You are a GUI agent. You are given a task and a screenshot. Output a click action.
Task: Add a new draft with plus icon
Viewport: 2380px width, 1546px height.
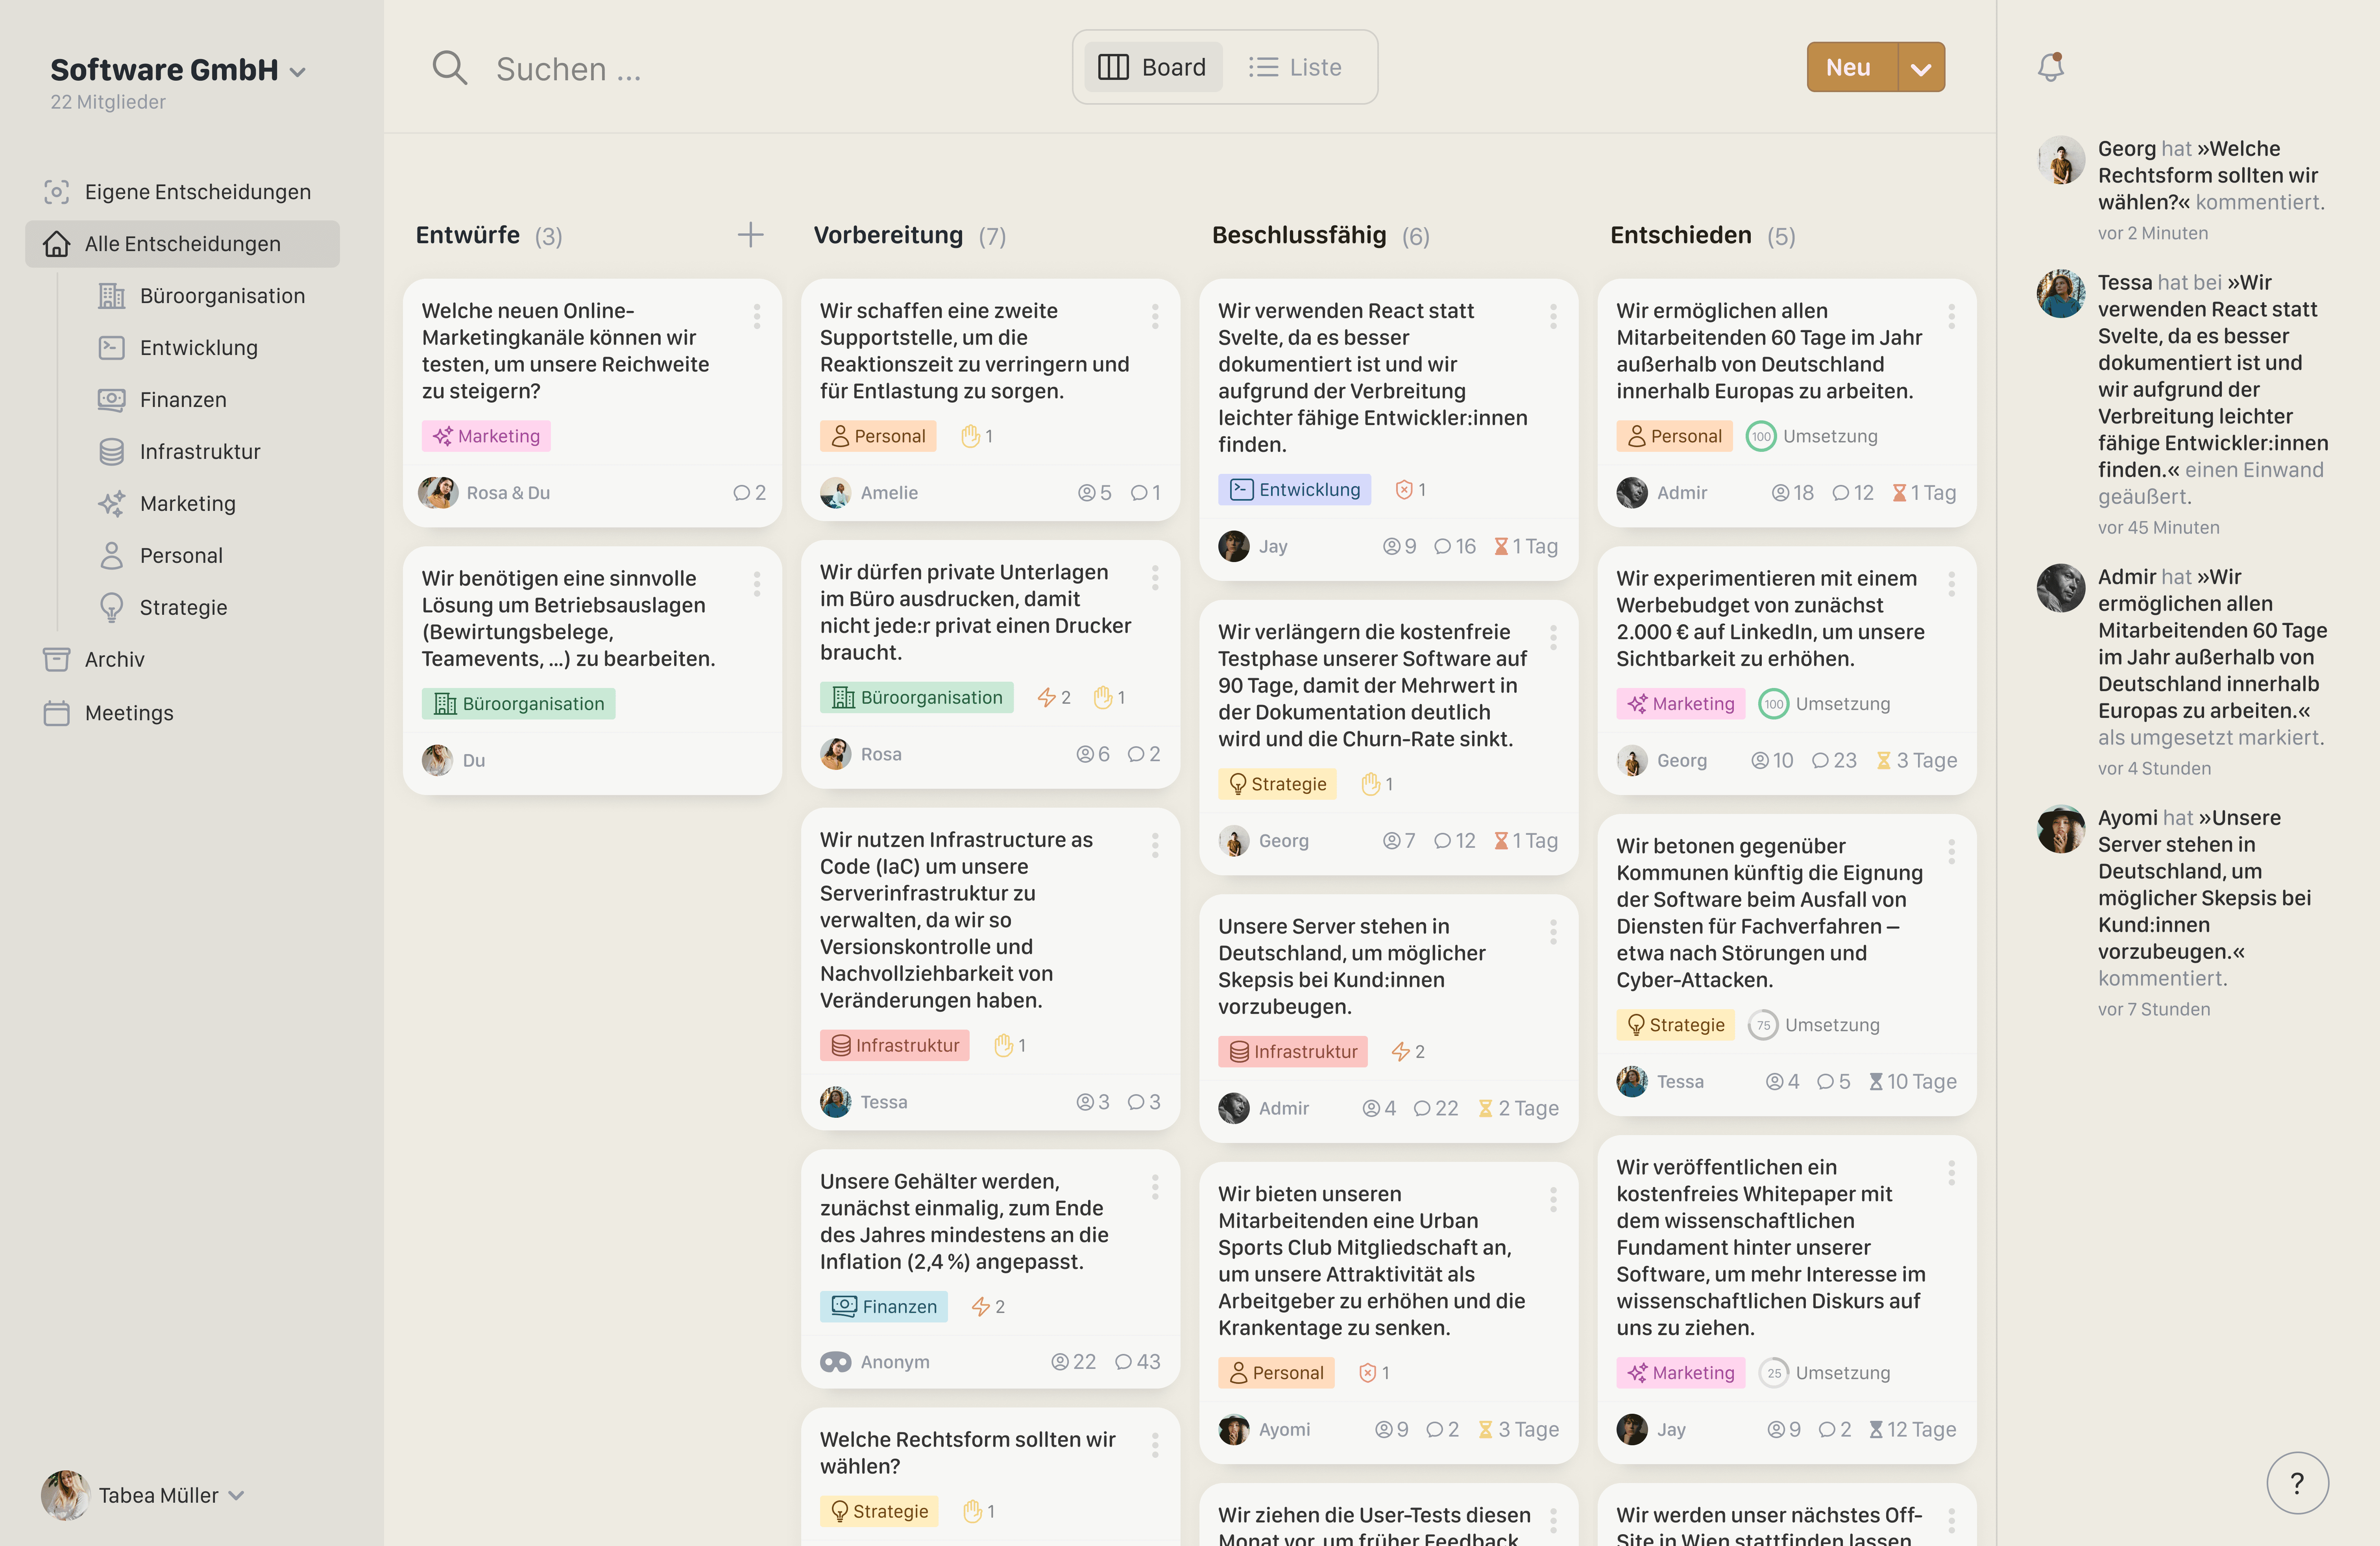[750, 235]
